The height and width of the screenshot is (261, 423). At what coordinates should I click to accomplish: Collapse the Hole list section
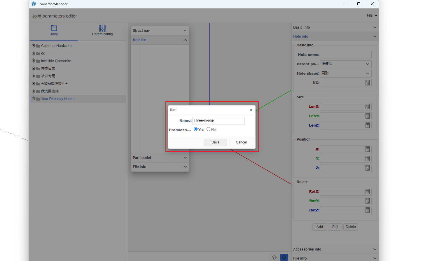tap(185, 40)
